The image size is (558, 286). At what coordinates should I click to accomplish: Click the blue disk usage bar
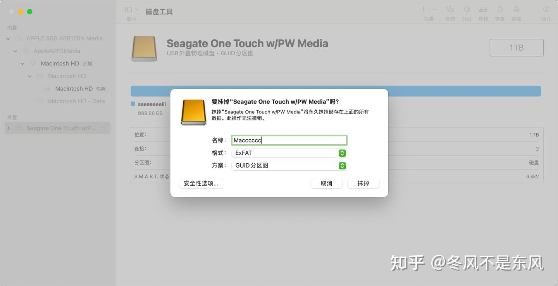tap(336, 91)
